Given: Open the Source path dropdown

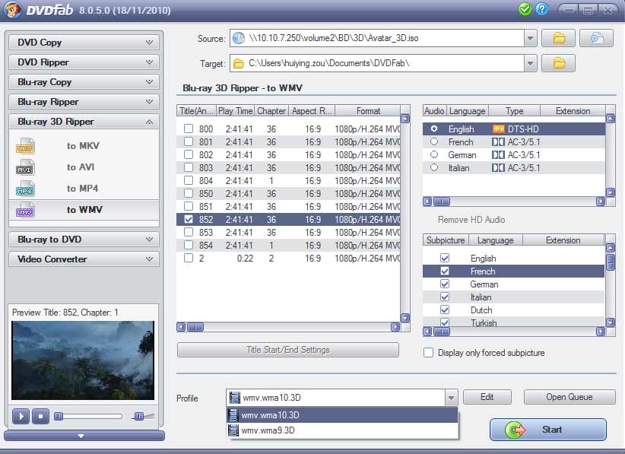Looking at the screenshot, I should tap(530, 38).
